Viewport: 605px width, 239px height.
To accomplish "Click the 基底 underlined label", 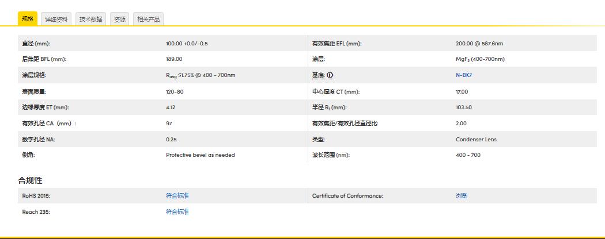I will pos(318,75).
